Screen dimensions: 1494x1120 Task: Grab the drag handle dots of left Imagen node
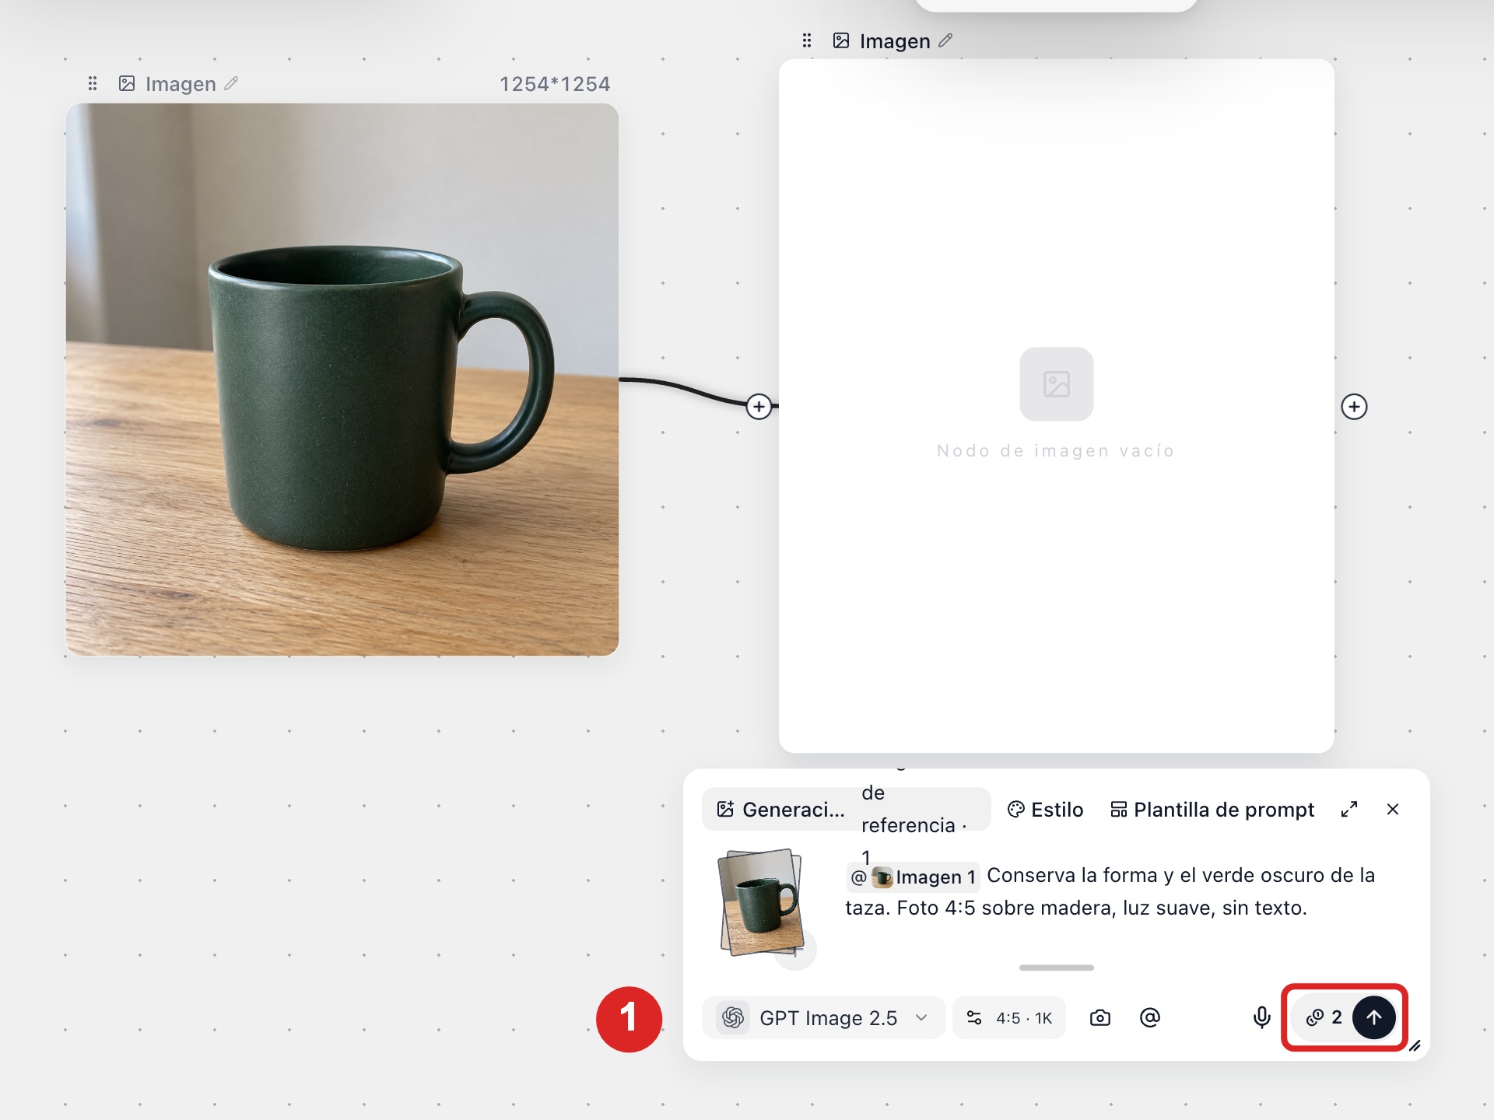point(93,83)
